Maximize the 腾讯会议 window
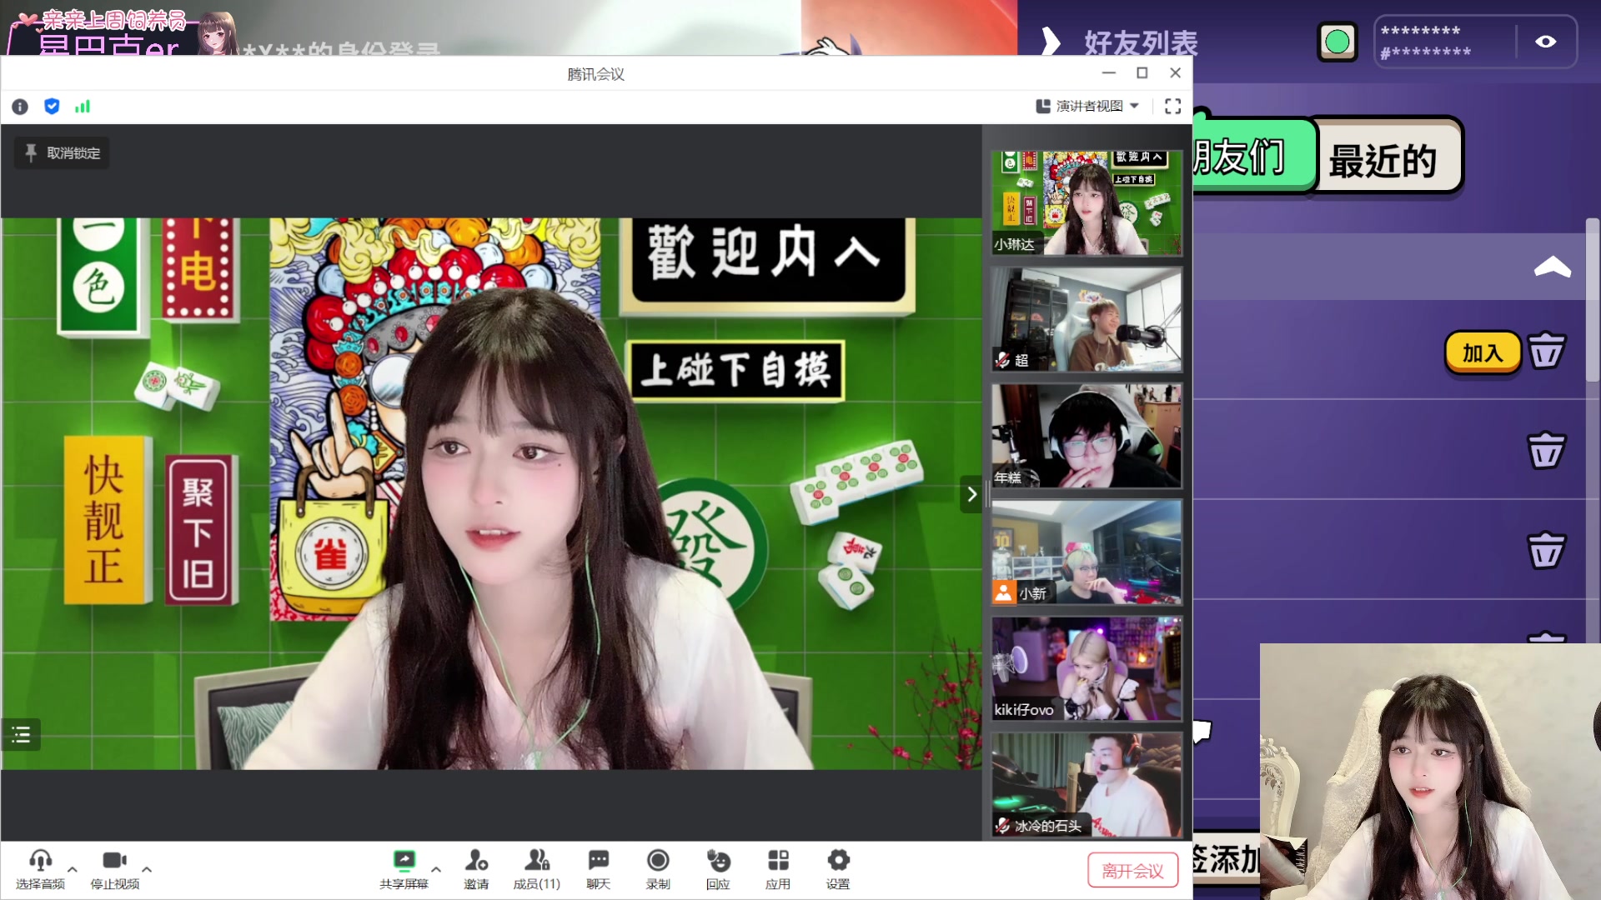The width and height of the screenshot is (1601, 900). pyautogui.click(x=1142, y=73)
